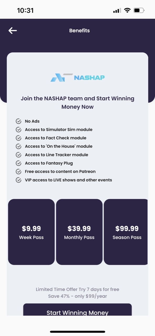Screen dimensions: 155x336
Task: Tap the Join the NASHAP team heading
Action: pos(77,103)
